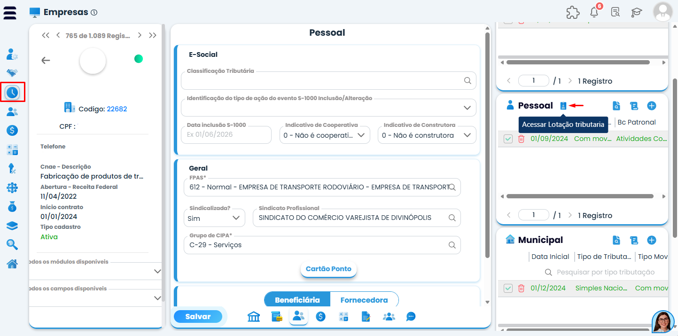Click the Sindicato Profissional field
The height and width of the screenshot is (336, 678).
[357, 218]
